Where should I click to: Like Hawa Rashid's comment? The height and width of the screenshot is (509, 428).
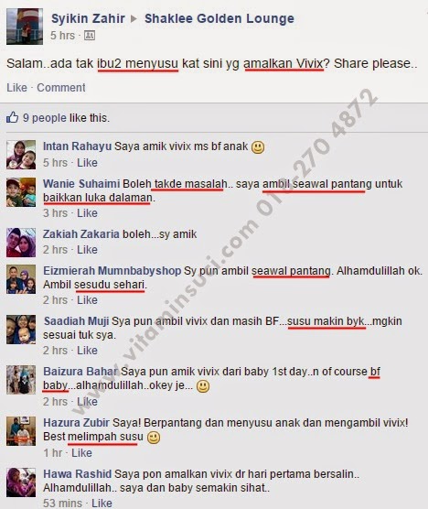click(x=102, y=504)
